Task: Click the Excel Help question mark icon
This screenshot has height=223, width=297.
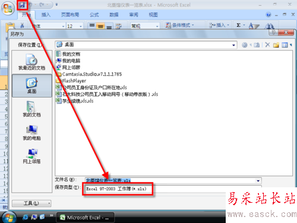Action: click(268, 14)
